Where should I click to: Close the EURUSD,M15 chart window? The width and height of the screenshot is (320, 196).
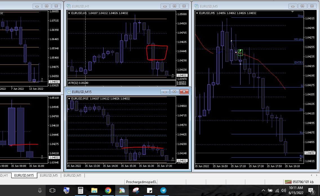coord(184,92)
